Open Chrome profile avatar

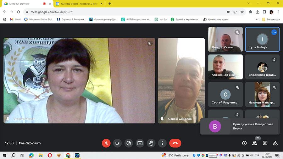[x=271, y=12]
